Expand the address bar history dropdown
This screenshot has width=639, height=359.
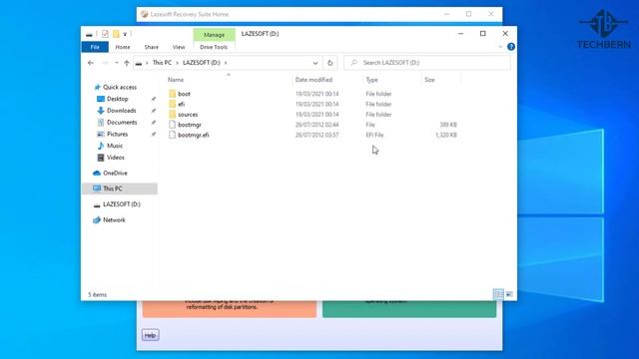316,63
